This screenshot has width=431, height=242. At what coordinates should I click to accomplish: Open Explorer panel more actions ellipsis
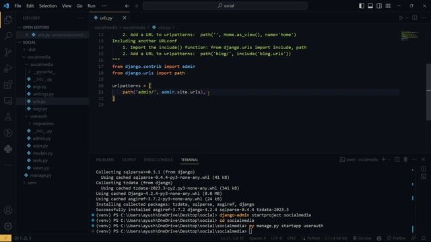pyautogui.click(x=81, y=18)
